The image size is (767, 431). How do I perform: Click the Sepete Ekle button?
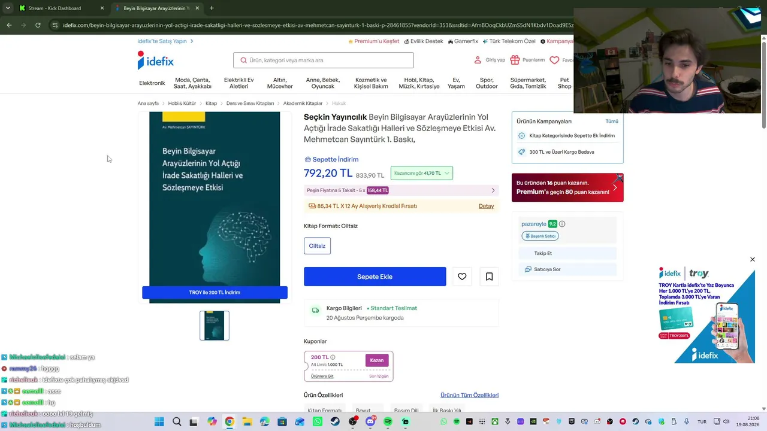(x=375, y=277)
